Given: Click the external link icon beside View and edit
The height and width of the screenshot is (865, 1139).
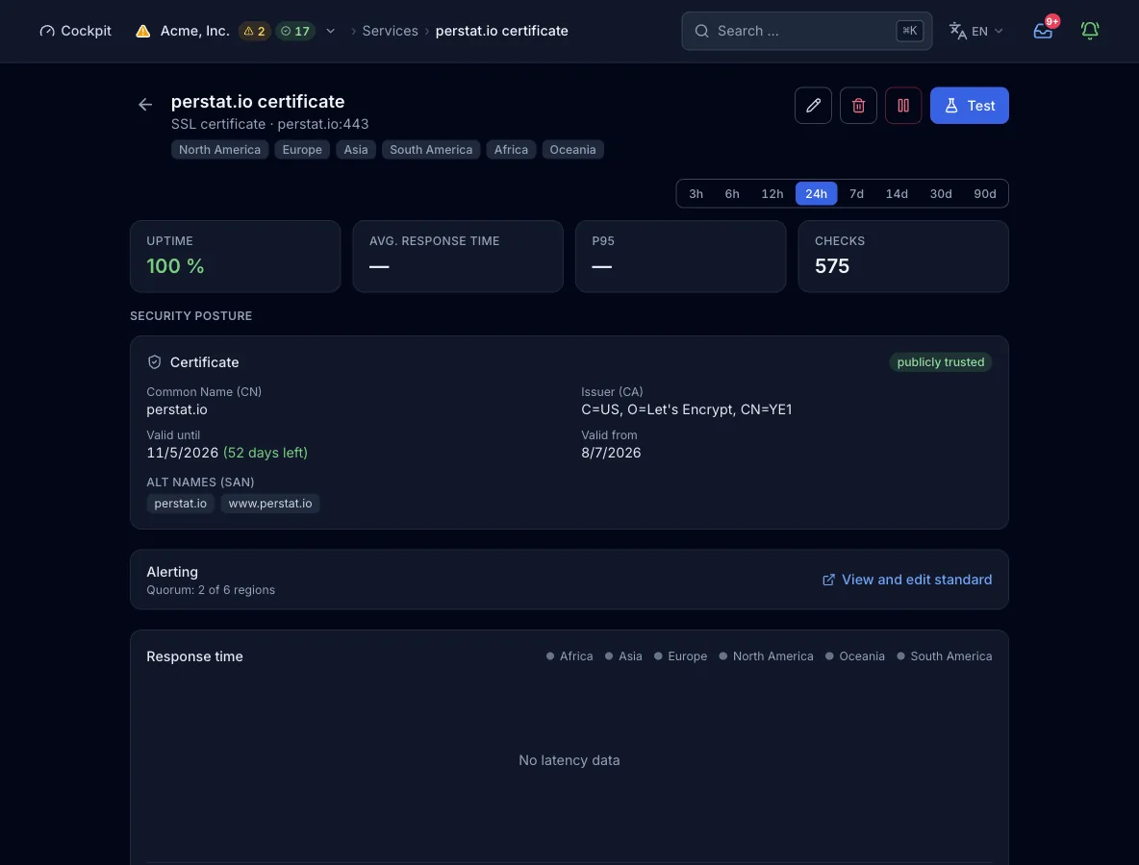Looking at the screenshot, I should (828, 580).
